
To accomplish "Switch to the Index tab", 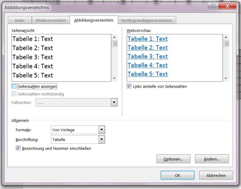I will coord(20,20).
